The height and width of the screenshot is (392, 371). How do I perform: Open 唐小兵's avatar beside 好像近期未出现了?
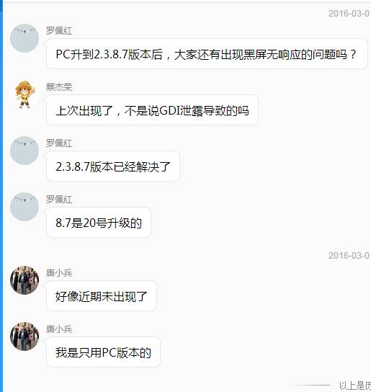(x=24, y=280)
